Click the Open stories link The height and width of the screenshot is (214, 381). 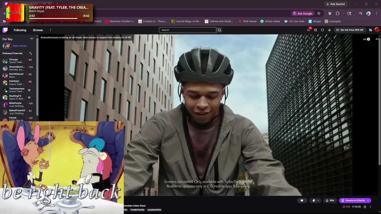tap(20, 46)
